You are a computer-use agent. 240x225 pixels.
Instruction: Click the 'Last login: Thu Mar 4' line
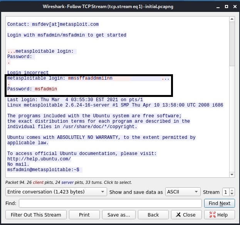pyautogui.click(x=75, y=100)
